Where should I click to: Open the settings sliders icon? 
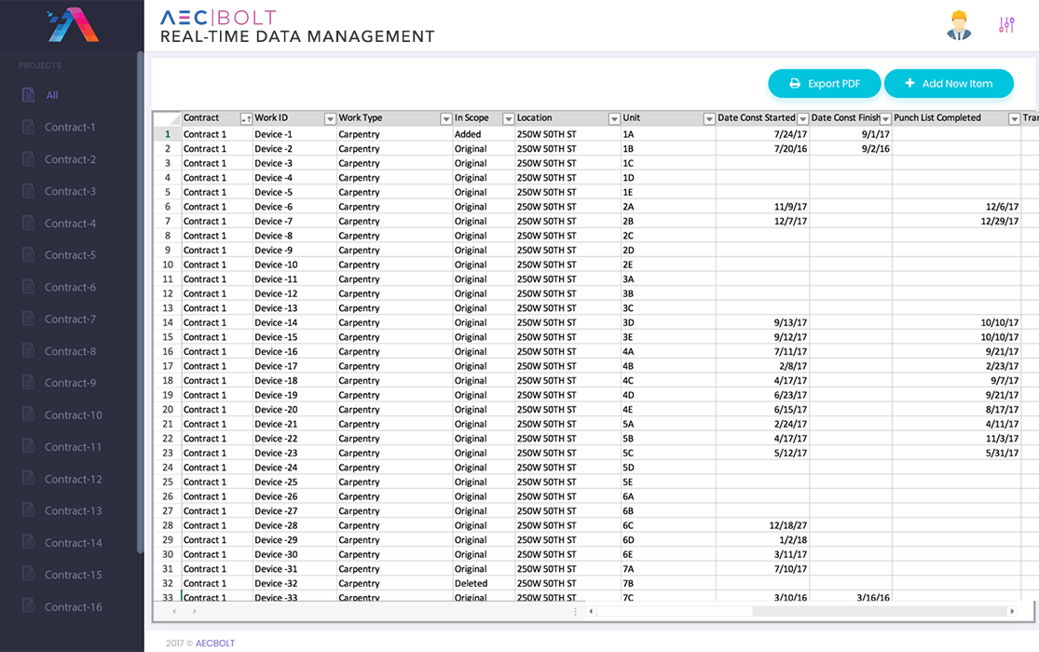pyautogui.click(x=1006, y=25)
